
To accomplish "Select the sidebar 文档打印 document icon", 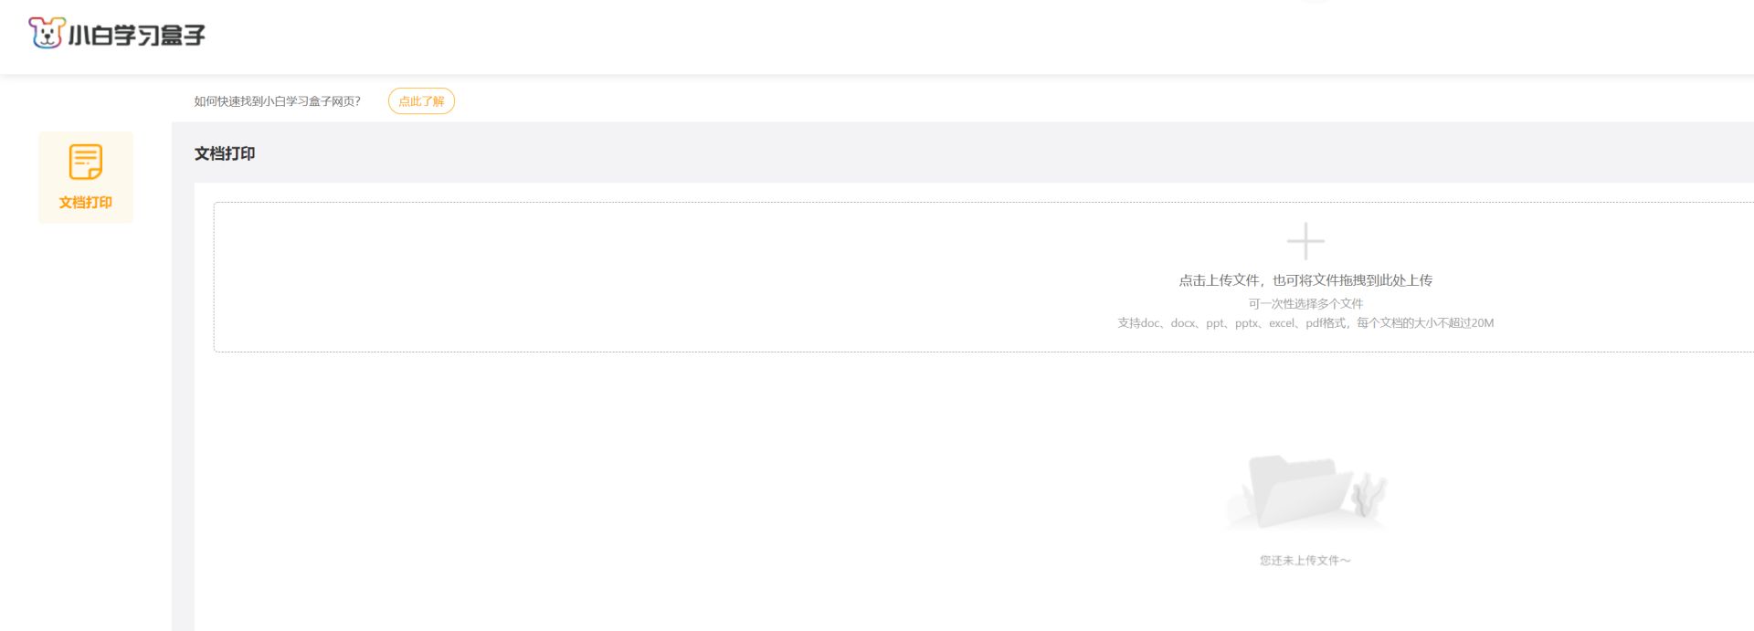I will coord(86,162).
